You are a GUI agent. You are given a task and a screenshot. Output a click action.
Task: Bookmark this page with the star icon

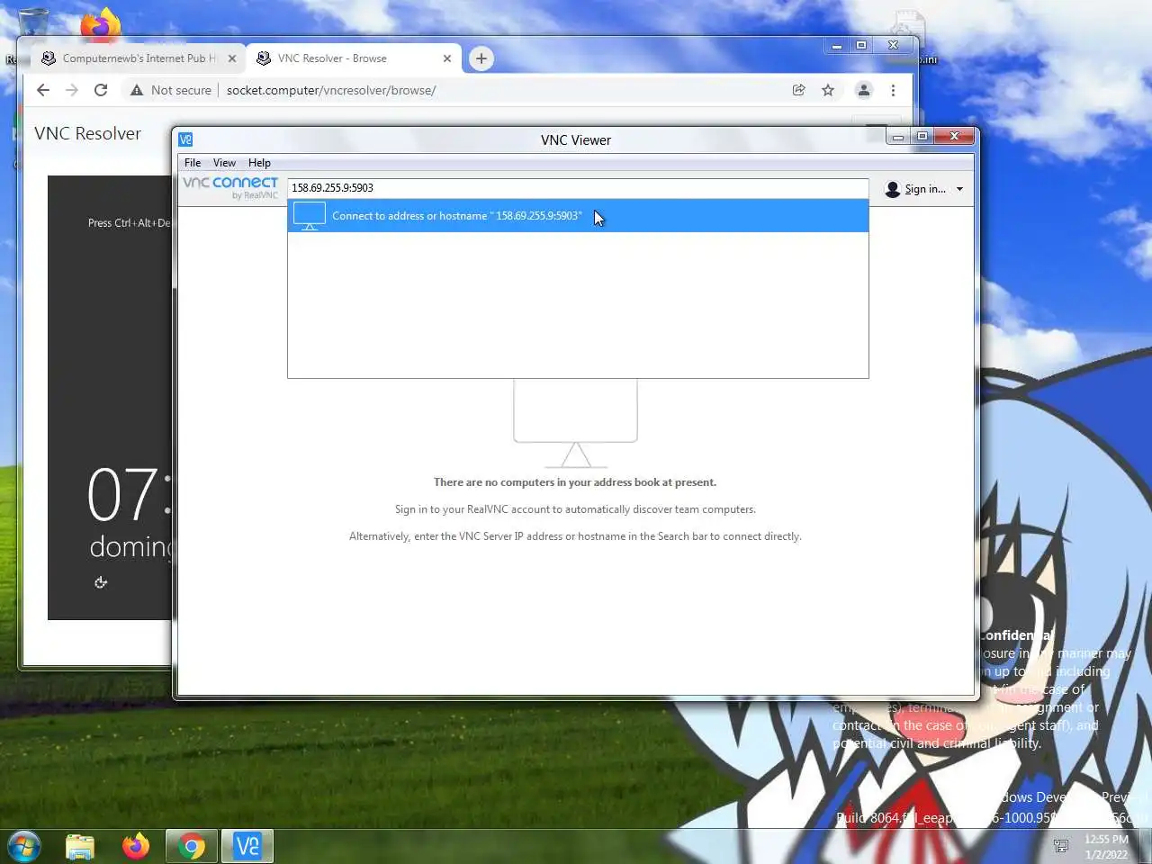828,90
